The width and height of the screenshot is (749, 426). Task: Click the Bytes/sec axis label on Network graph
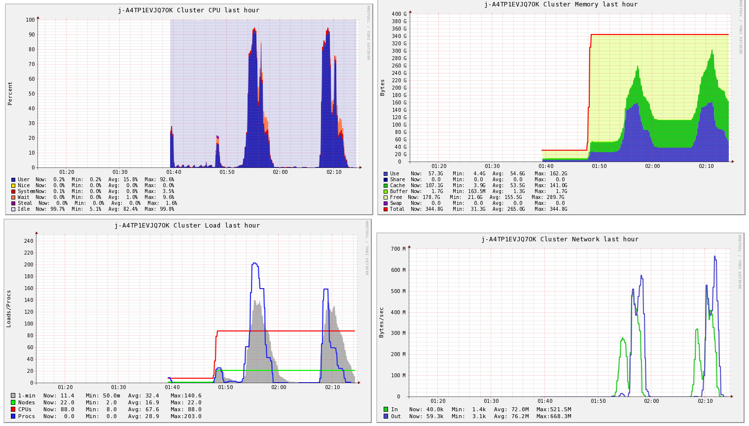coord(381,322)
